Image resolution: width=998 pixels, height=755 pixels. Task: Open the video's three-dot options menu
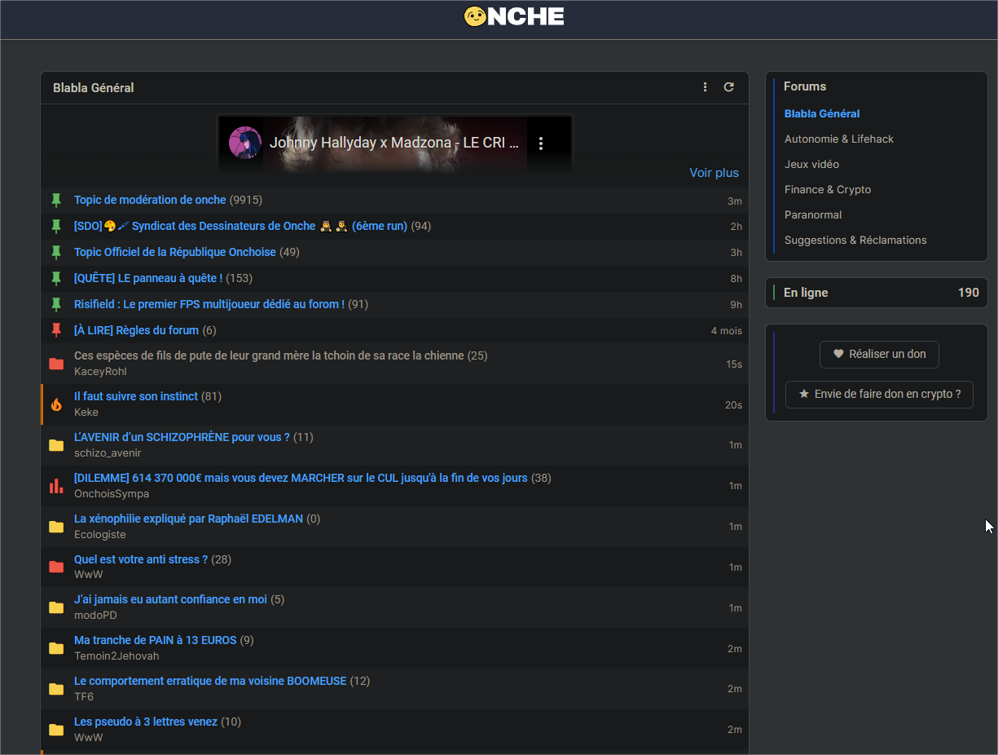coord(541,143)
